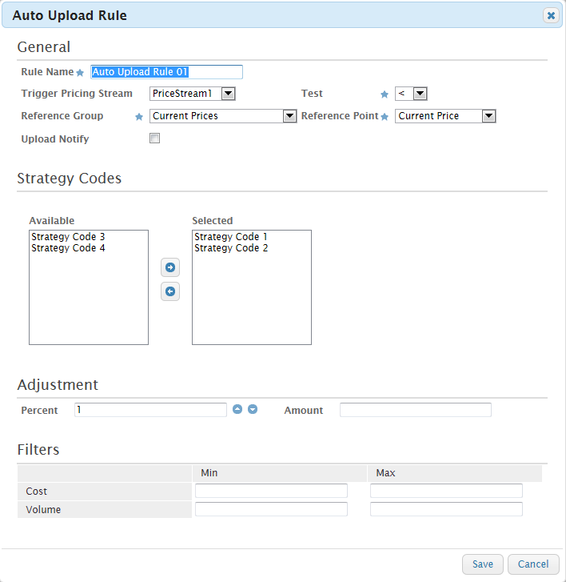Expand the Reference Group dropdown
The height and width of the screenshot is (582, 566).
289,116
